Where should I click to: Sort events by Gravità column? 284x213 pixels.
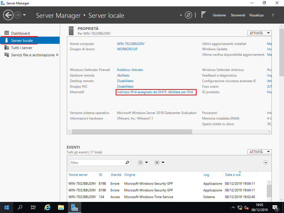point(116,175)
